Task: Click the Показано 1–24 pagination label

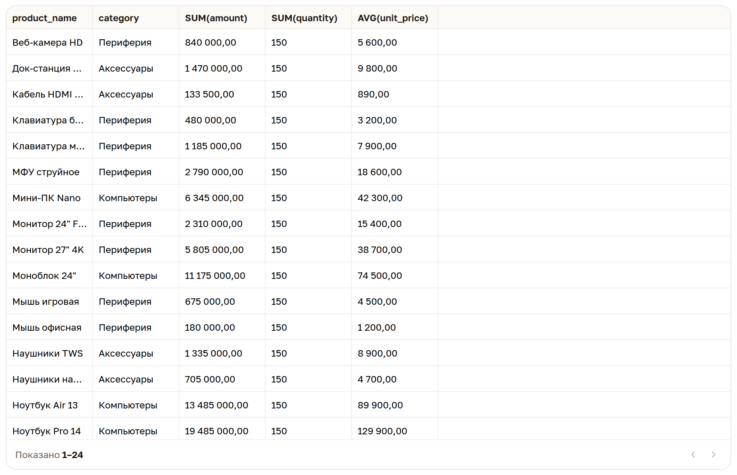Action: [49, 455]
